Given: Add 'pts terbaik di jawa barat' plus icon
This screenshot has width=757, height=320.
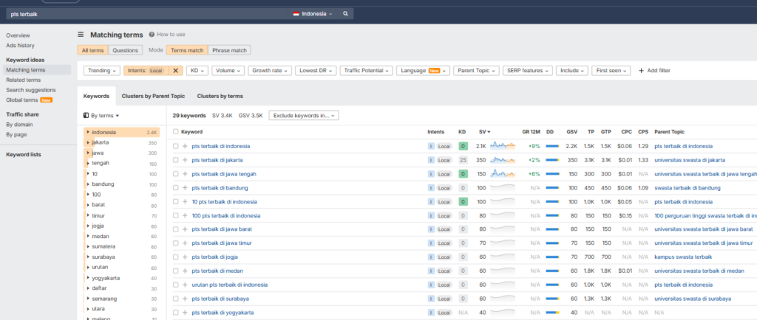Looking at the screenshot, I should (x=185, y=229).
